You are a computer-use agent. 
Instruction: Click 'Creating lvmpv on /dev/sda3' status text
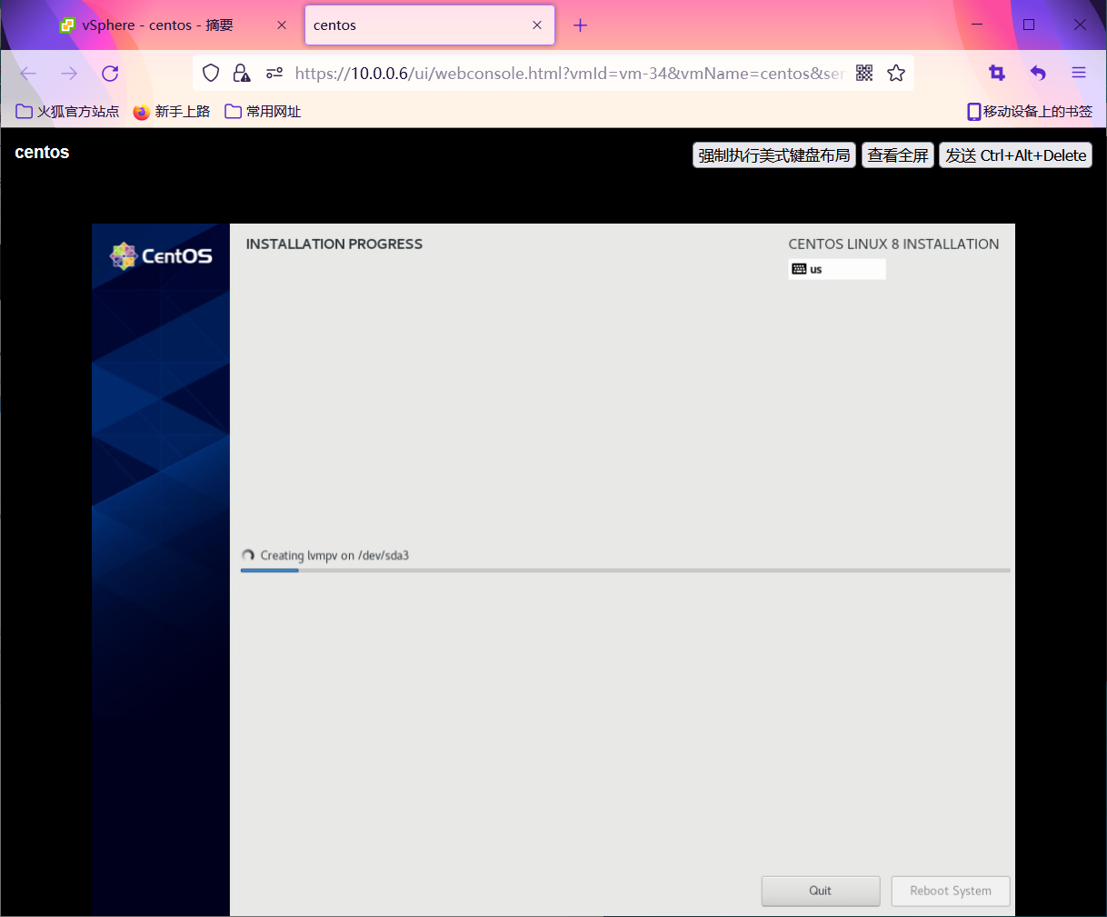click(x=334, y=555)
